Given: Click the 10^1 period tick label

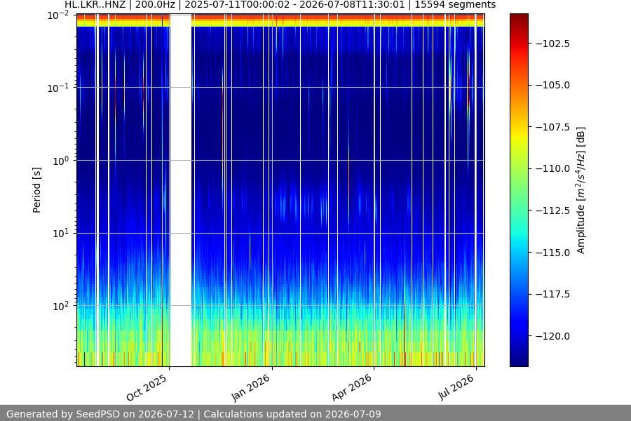Looking at the screenshot, I should (61, 234).
